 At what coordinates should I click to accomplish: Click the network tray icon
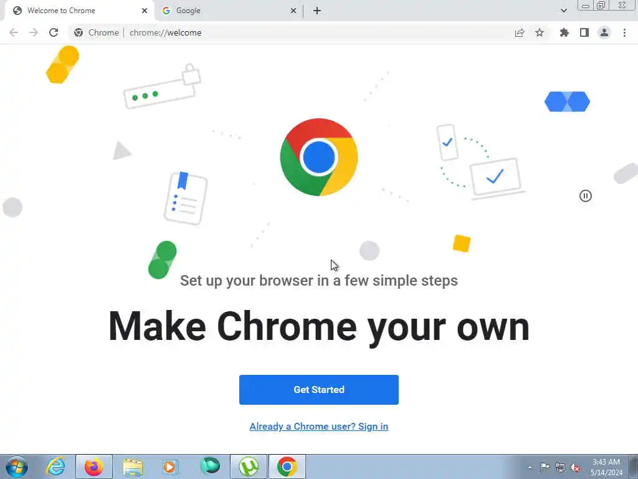pos(560,467)
